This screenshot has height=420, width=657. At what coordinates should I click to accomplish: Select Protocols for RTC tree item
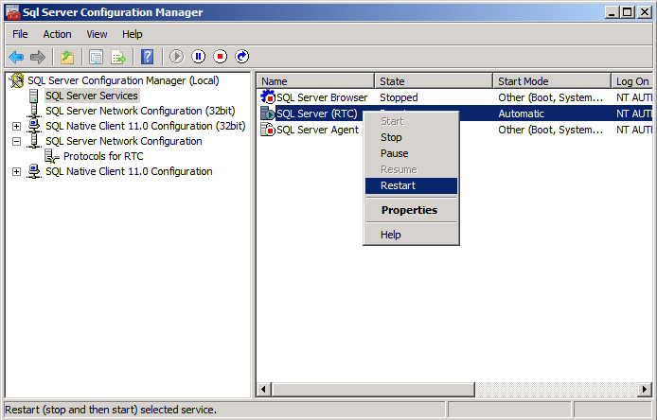point(103,156)
